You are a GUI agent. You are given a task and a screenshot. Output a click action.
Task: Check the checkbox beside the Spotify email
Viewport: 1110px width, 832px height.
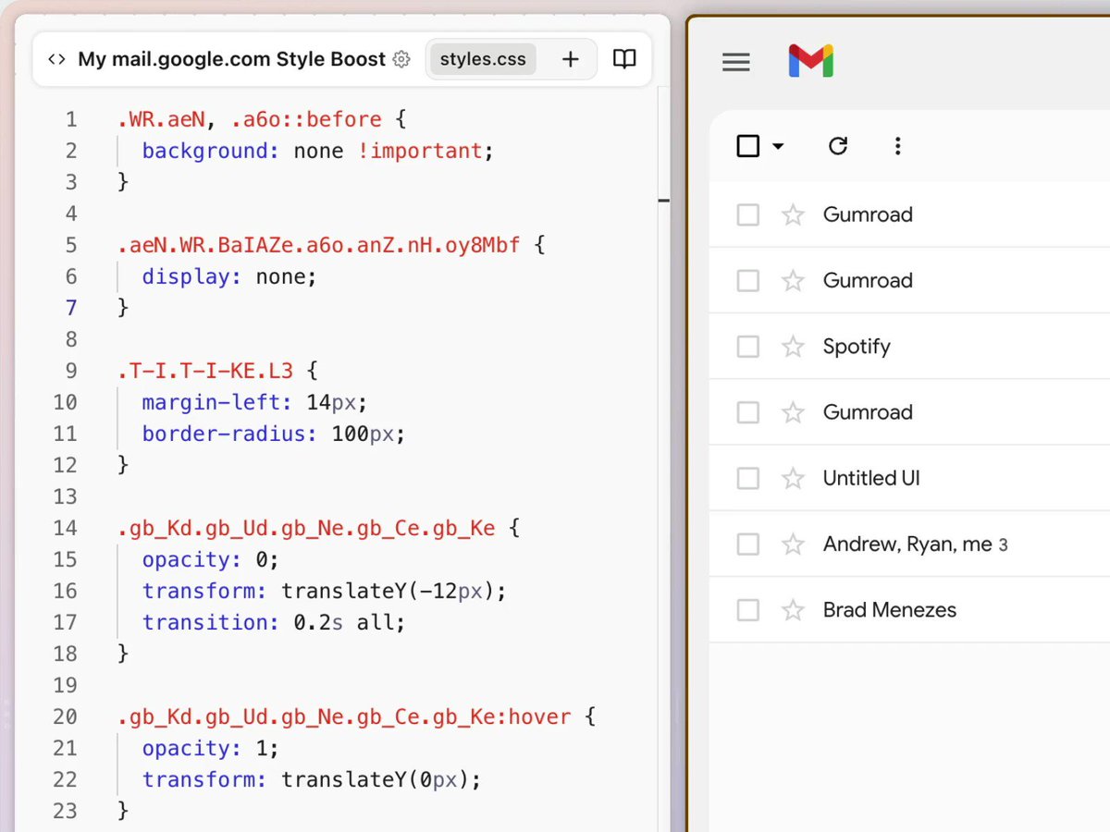coord(747,346)
